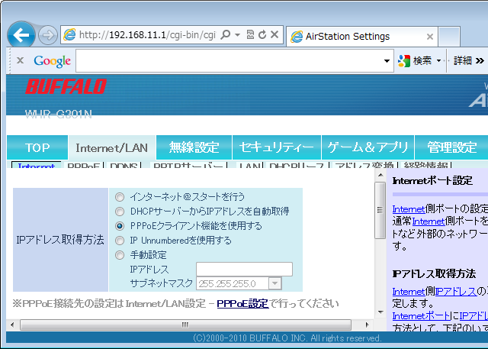Click the IPアドレス取得方法 help heading

click(x=434, y=273)
